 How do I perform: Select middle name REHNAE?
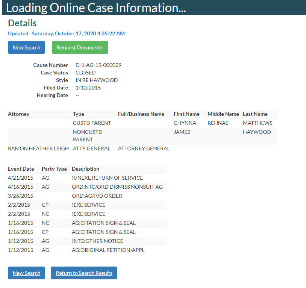click(218, 123)
